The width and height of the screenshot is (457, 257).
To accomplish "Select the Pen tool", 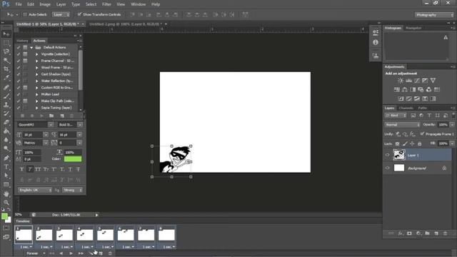I will pyautogui.click(x=6, y=158).
